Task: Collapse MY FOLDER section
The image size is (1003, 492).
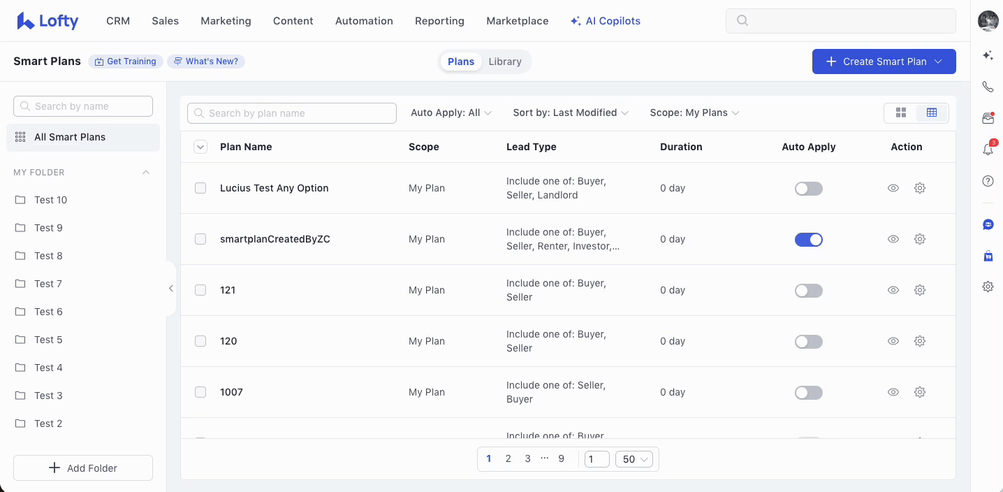Action: (146, 172)
